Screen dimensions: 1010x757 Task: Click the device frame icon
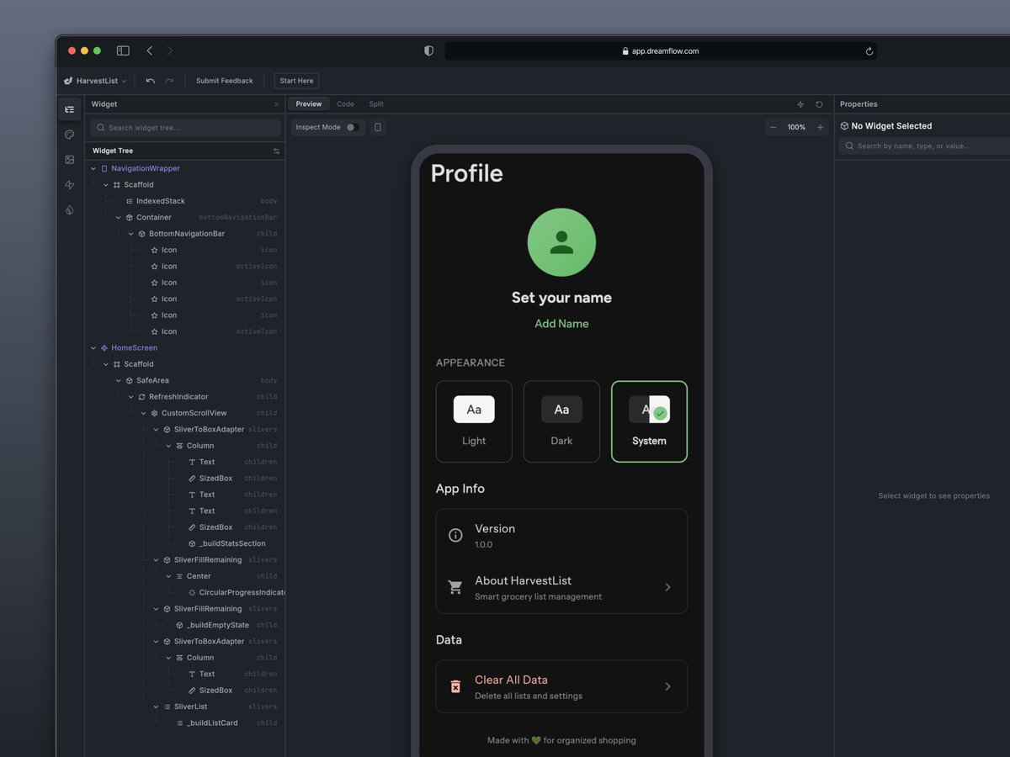point(378,127)
